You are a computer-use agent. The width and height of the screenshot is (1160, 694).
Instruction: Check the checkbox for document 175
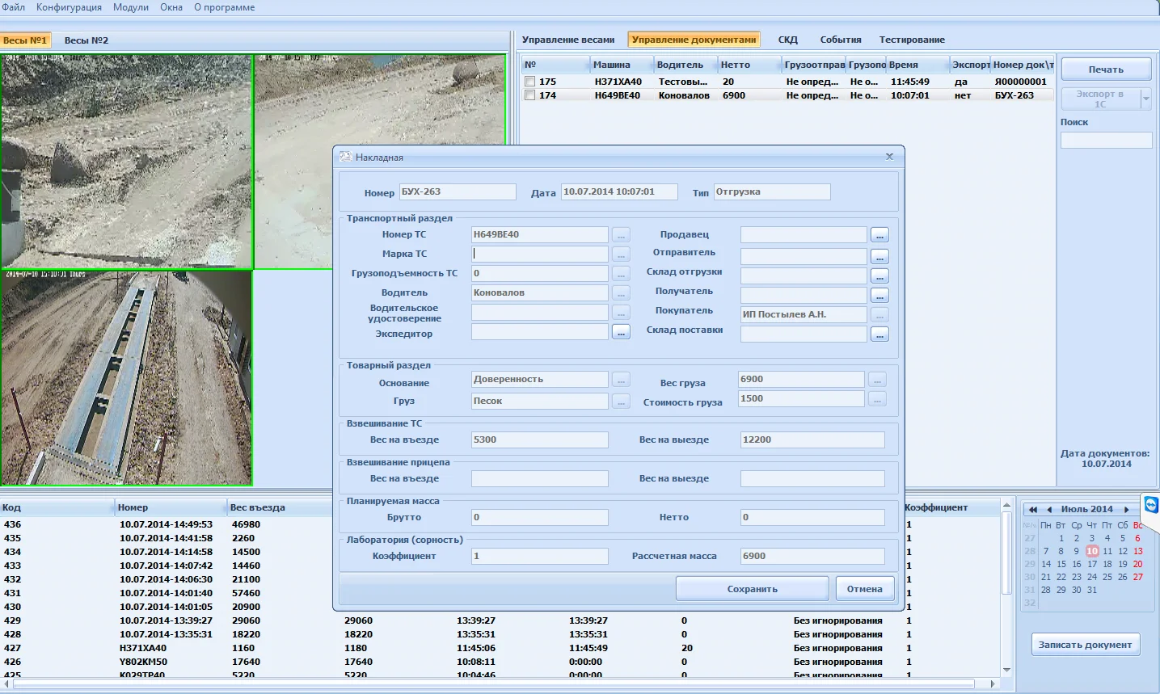(530, 82)
